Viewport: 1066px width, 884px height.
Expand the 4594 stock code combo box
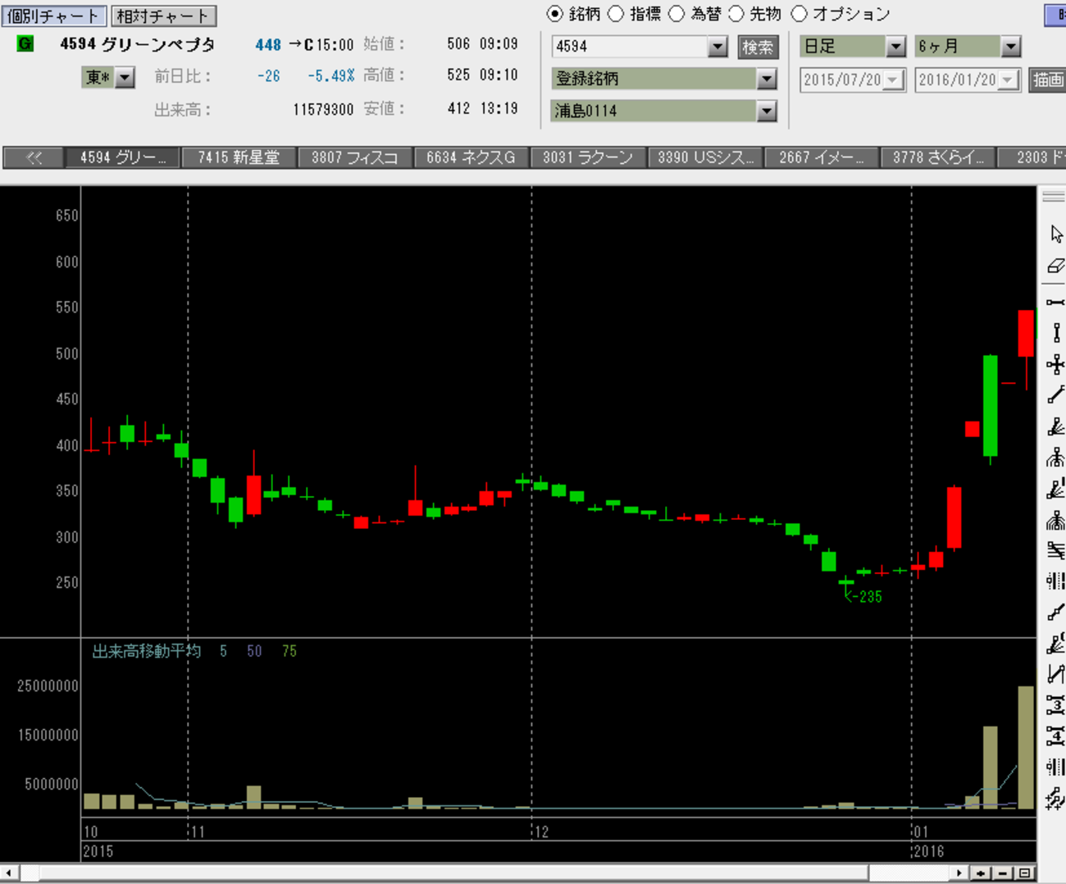[x=717, y=47]
